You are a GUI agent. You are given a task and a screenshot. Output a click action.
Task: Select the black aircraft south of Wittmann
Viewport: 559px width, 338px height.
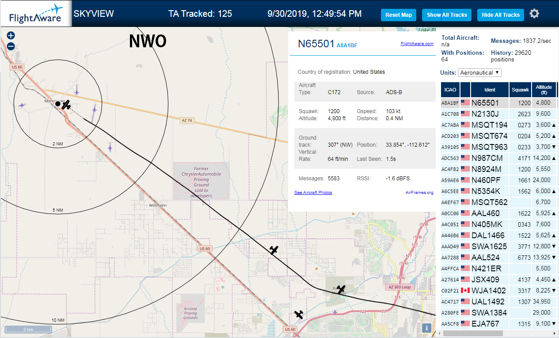[x=274, y=250]
